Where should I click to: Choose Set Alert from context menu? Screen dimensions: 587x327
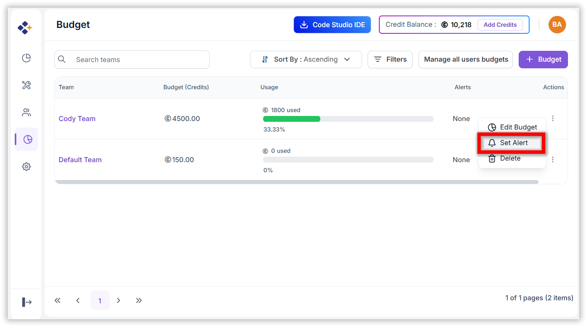tap(511, 143)
